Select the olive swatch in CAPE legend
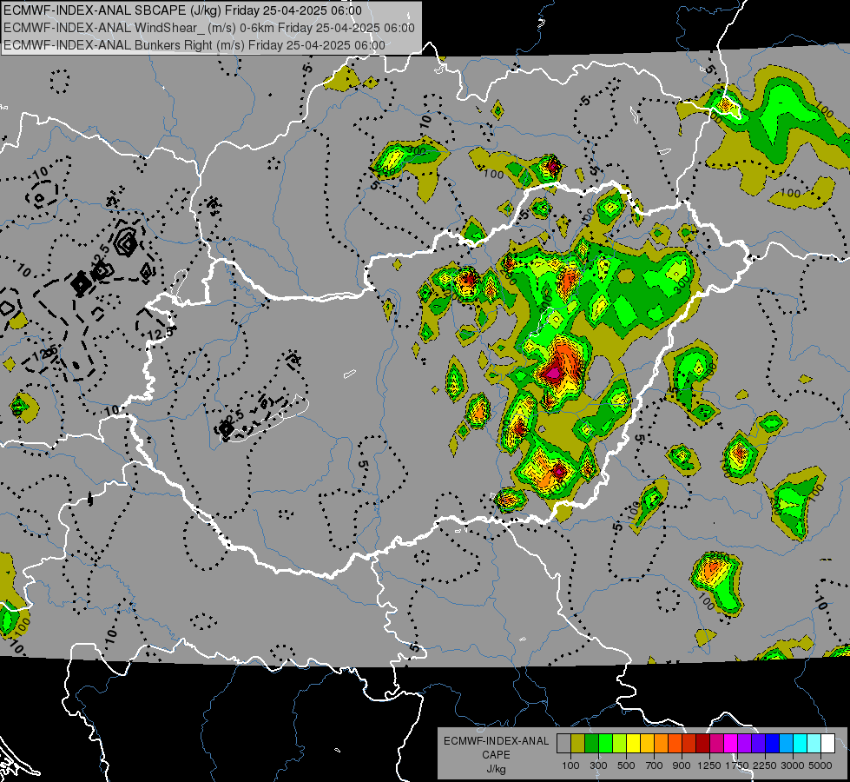850x782 pixels. (578, 743)
